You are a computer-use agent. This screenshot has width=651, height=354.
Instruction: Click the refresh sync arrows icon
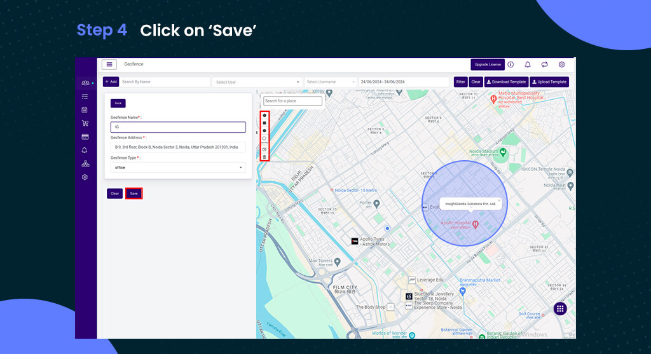[x=545, y=64]
